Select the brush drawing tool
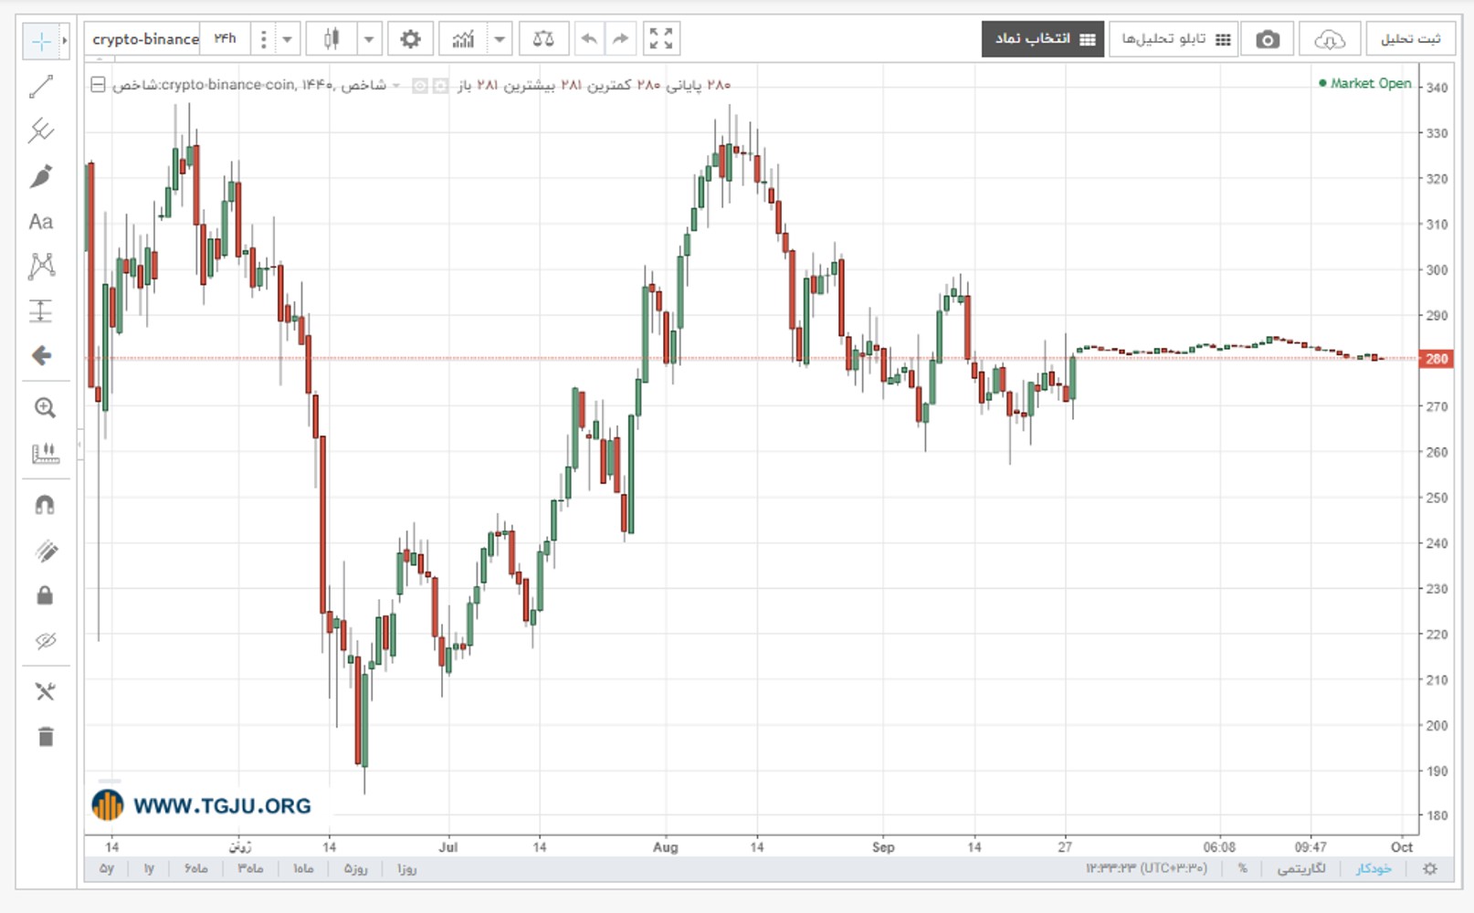 point(41,176)
